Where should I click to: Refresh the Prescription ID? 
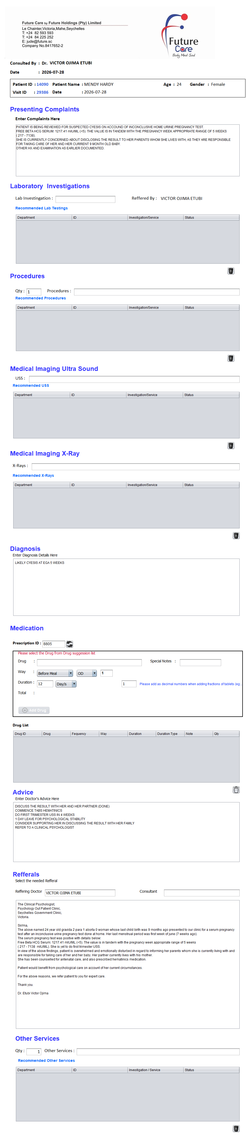point(70,644)
